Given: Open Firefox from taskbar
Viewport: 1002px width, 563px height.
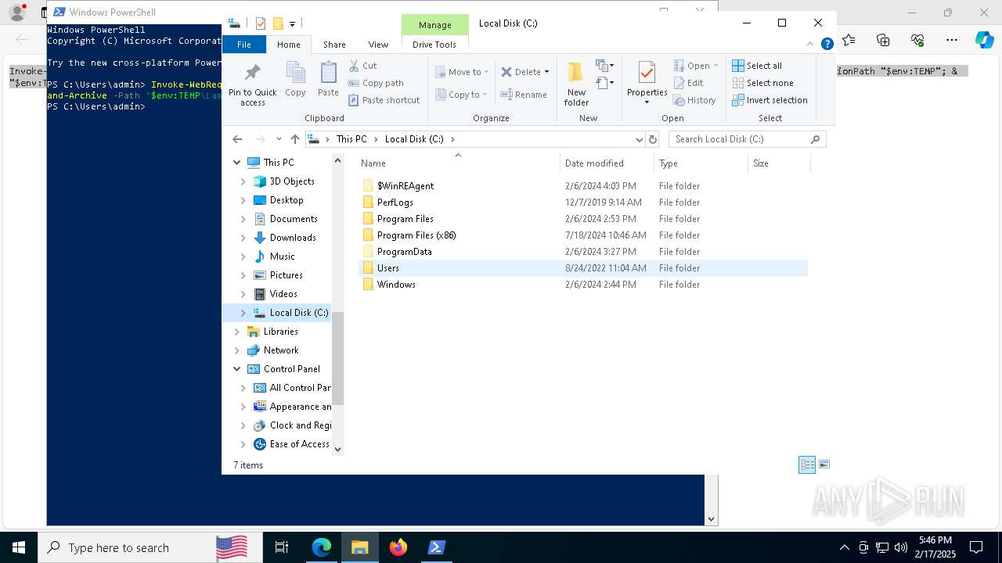Looking at the screenshot, I should pyautogui.click(x=398, y=547).
